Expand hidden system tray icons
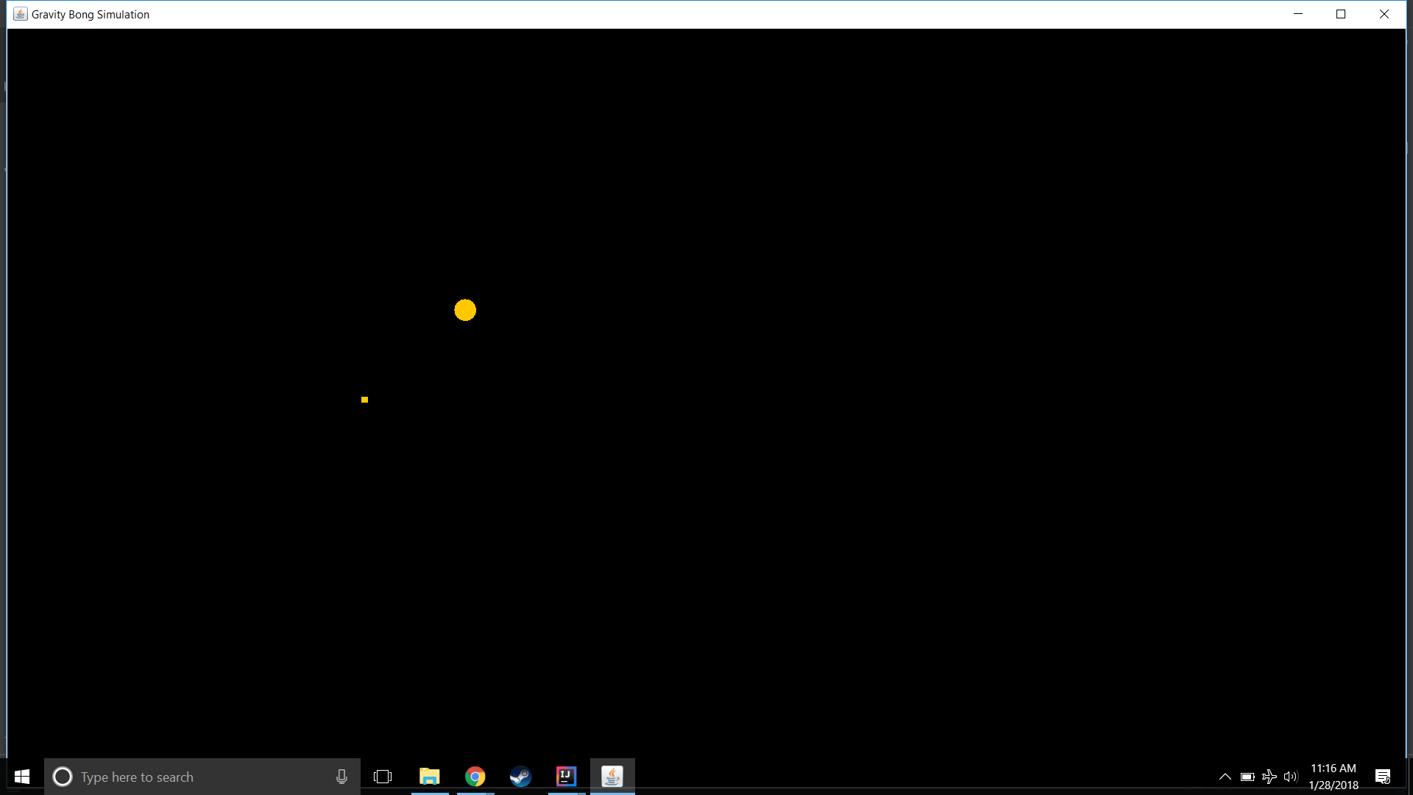This screenshot has width=1413, height=795. pos(1225,777)
